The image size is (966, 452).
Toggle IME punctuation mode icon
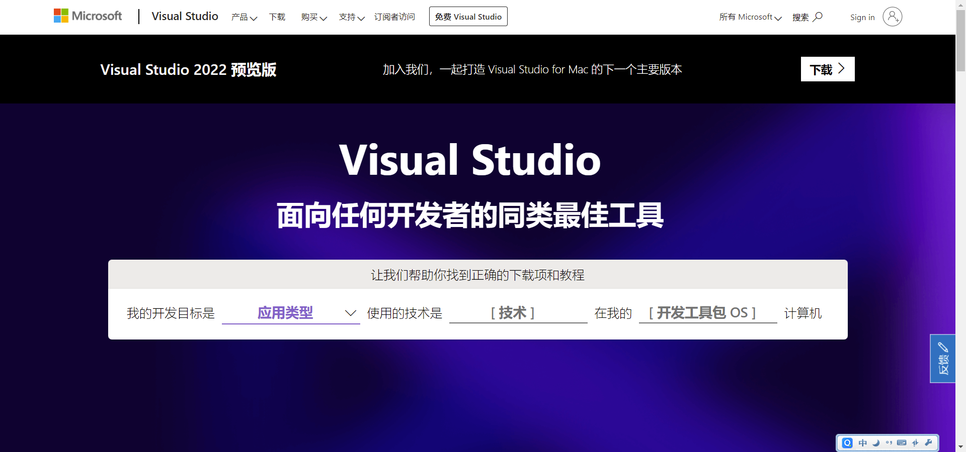[x=889, y=442]
